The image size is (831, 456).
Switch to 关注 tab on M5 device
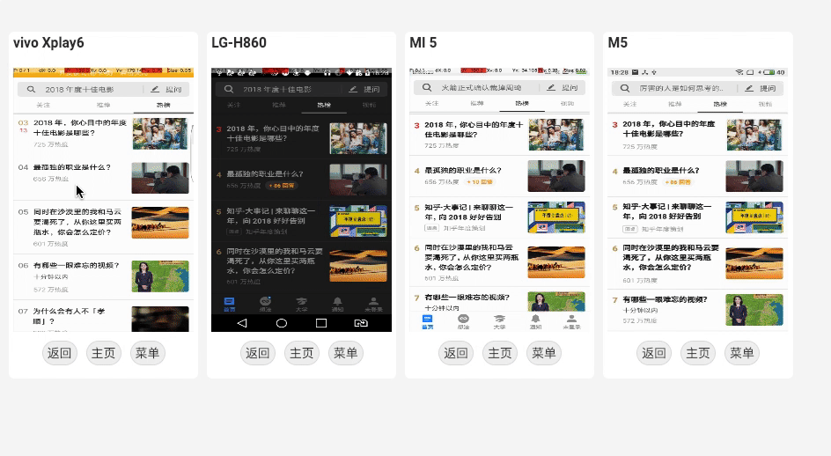click(x=630, y=104)
